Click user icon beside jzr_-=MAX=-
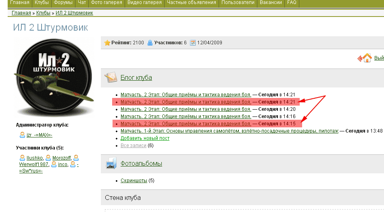Screen dimensions: 384x212 click(x=22, y=135)
